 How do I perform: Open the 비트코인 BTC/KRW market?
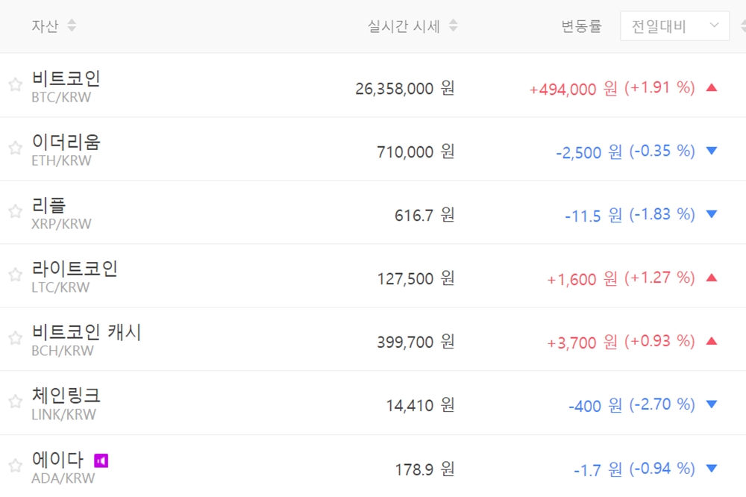(x=66, y=78)
